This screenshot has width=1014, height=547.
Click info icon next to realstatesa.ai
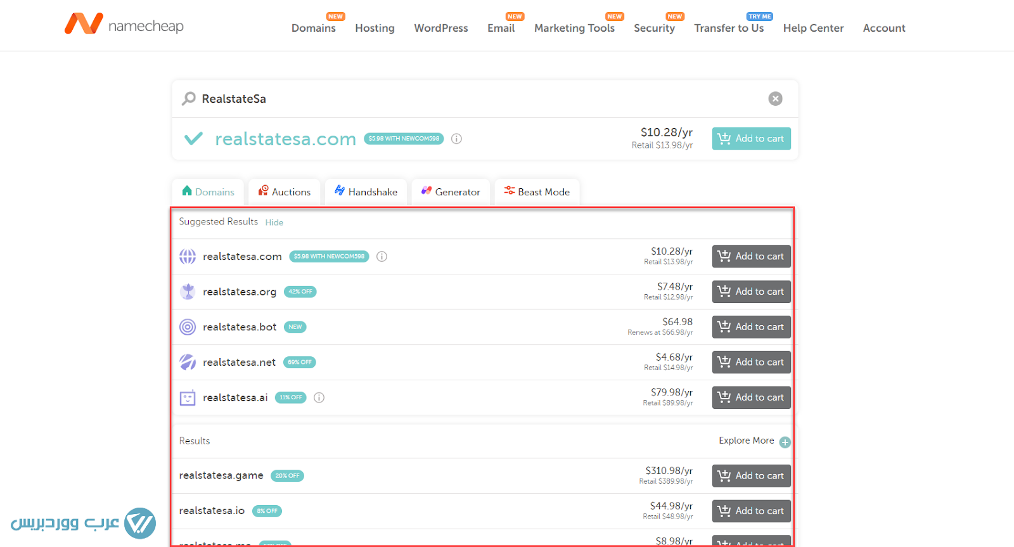319,397
